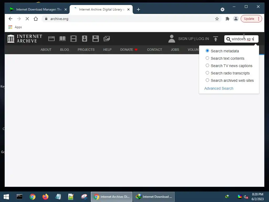Click the LOG IN link
269x202 pixels.
tap(203, 39)
